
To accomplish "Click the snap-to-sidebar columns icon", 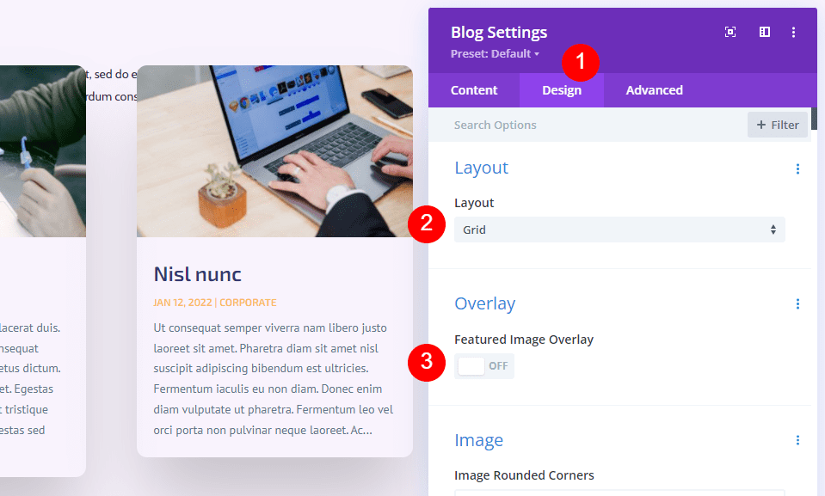I will pyautogui.click(x=765, y=32).
